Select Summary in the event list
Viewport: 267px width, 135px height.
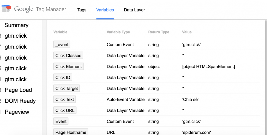(x=16, y=25)
